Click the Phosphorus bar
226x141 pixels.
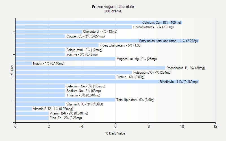(x=90, y=68)
